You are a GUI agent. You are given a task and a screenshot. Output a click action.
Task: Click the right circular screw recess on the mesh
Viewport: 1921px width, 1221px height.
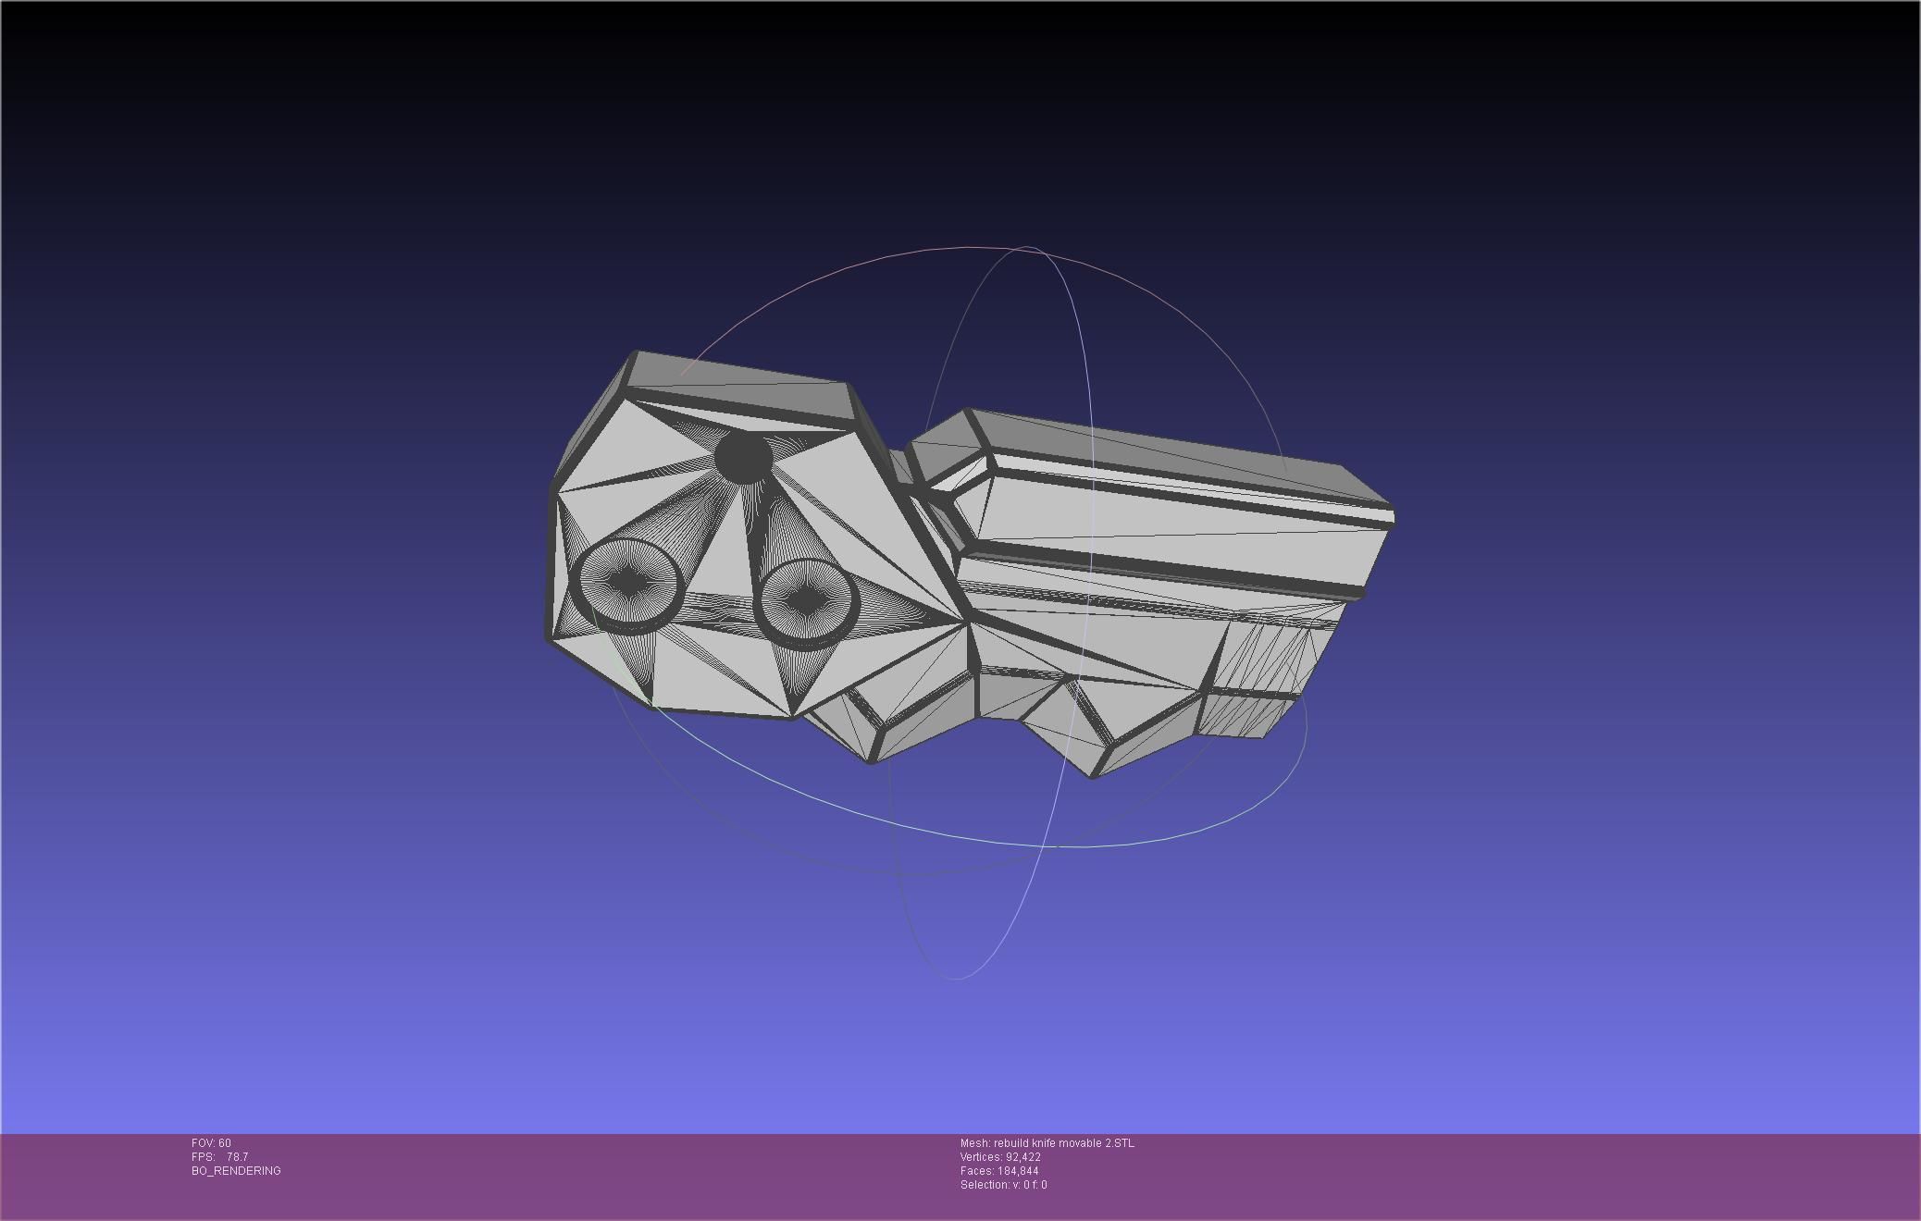pos(807,602)
